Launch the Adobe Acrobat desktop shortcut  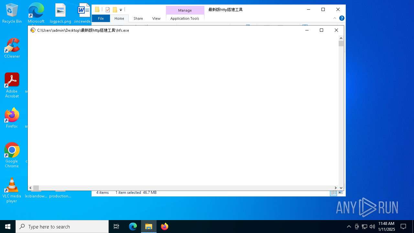(12, 85)
